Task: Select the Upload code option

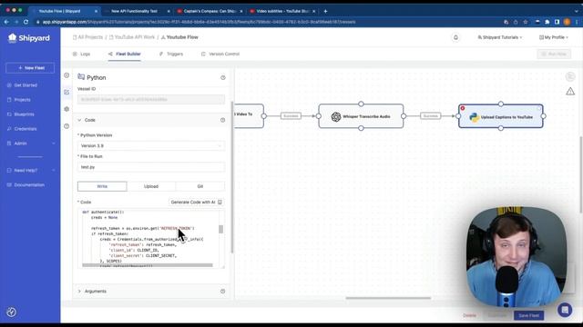Action: point(151,186)
